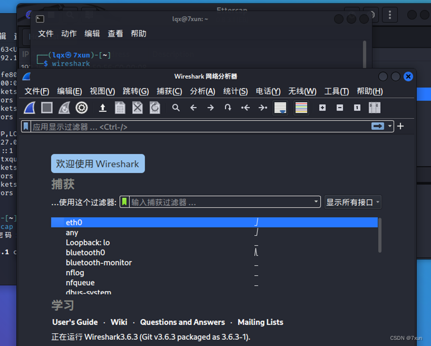The width and height of the screenshot is (431, 346).
Task: Open the 捕获(C) menu
Action: pos(170,92)
